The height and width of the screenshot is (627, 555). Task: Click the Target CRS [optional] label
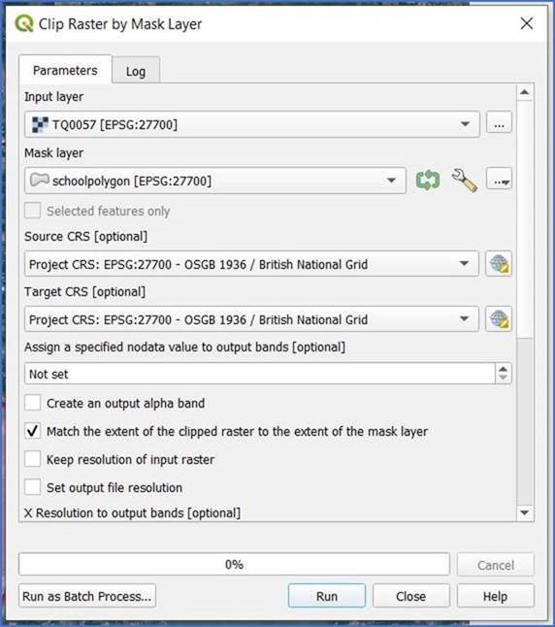point(84,291)
